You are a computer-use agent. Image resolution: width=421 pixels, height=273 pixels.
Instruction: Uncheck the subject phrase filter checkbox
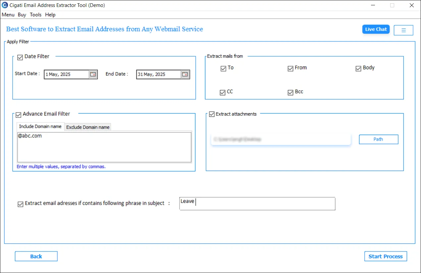(21, 204)
